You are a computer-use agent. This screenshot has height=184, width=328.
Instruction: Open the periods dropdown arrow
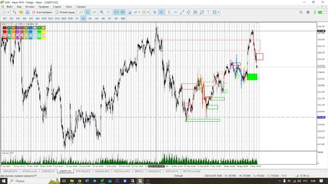[x=139, y=12]
